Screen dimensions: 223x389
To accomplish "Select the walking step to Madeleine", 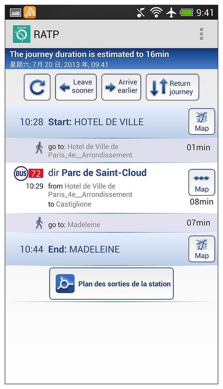I will click(111, 223).
